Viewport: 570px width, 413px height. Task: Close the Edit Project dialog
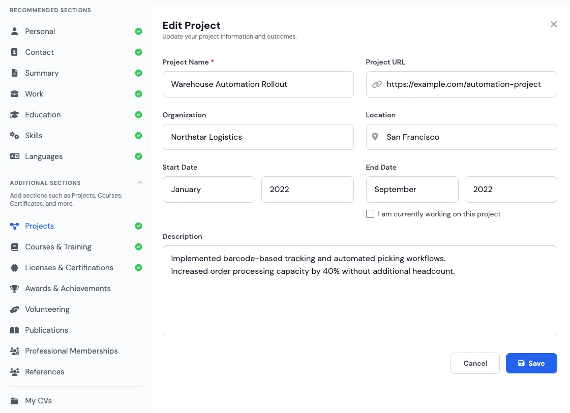click(x=554, y=24)
